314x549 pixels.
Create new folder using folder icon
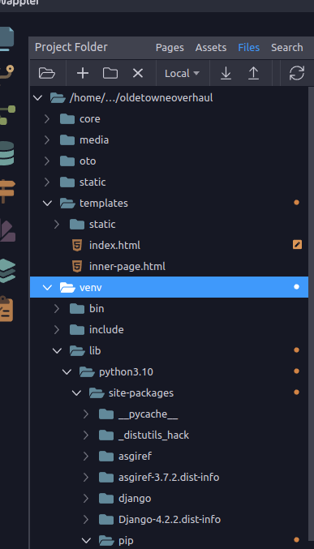point(110,73)
